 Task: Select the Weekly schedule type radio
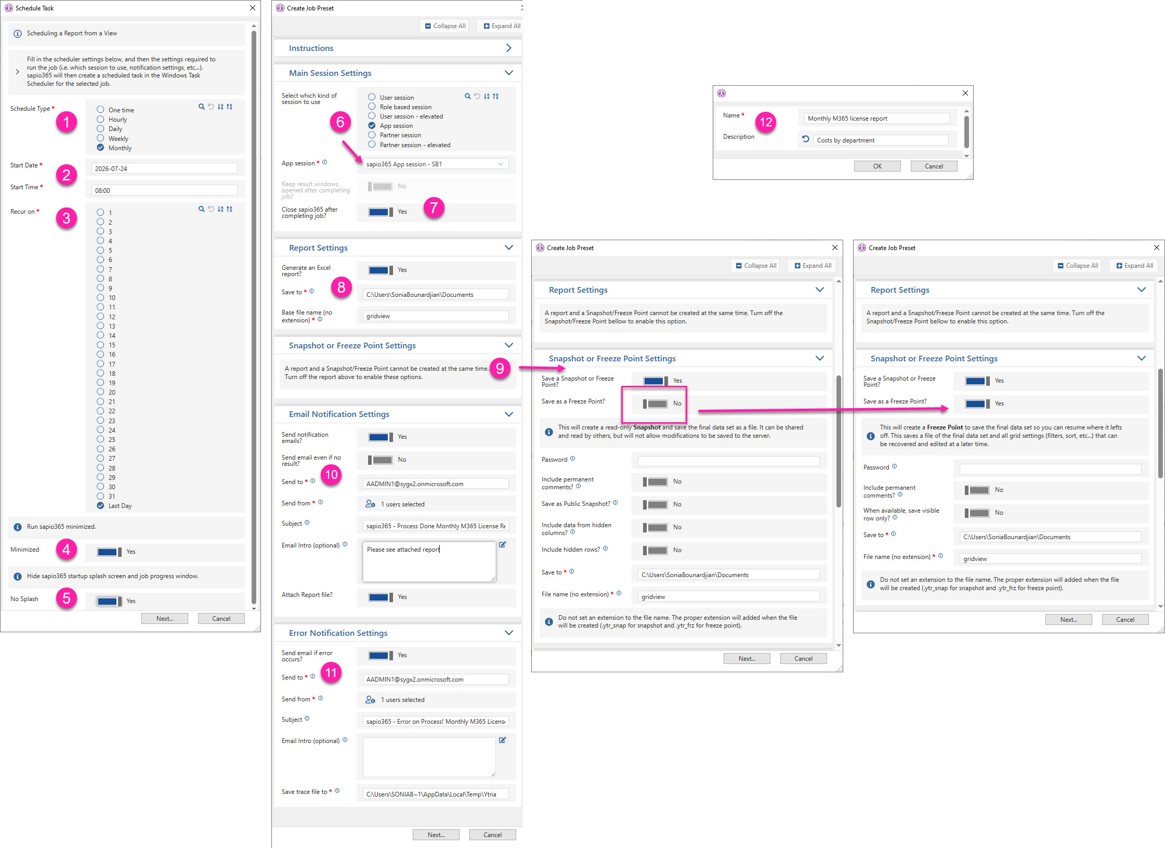(x=100, y=138)
